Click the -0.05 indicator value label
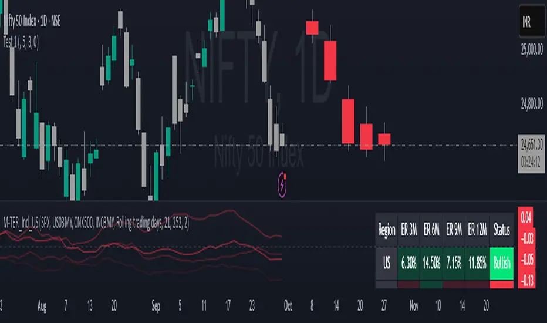The image size is (547, 323). (x=526, y=260)
